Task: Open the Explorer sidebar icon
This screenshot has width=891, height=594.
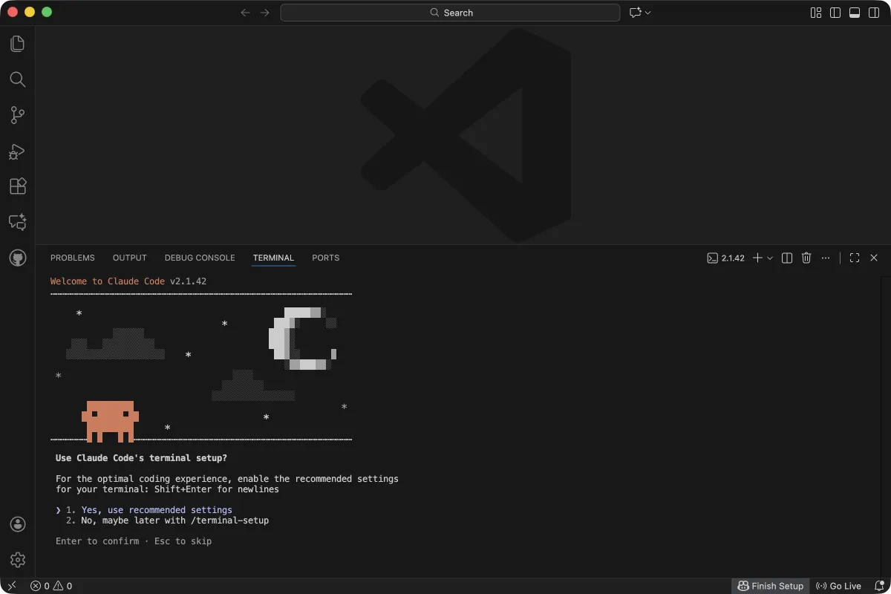Action: (x=17, y=44)
